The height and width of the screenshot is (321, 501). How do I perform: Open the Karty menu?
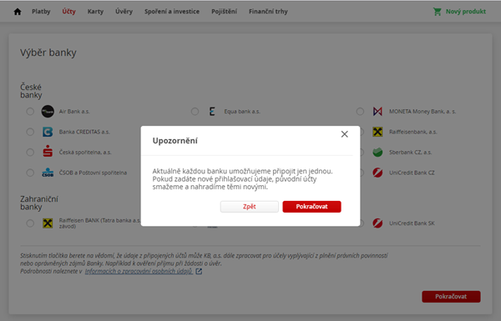[x=95, y=12]
